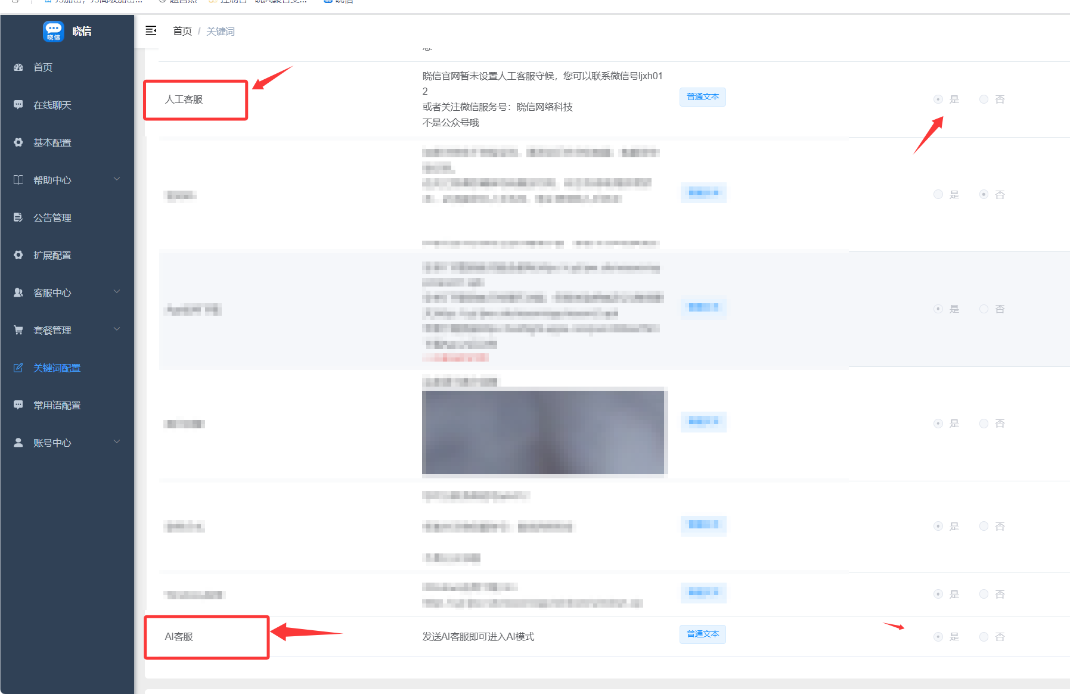Image resolution: width=1070 pixels, height=694 pixels.
Task: Open 在线聊天 chat icon in sidebar
Action: [18, 105]
